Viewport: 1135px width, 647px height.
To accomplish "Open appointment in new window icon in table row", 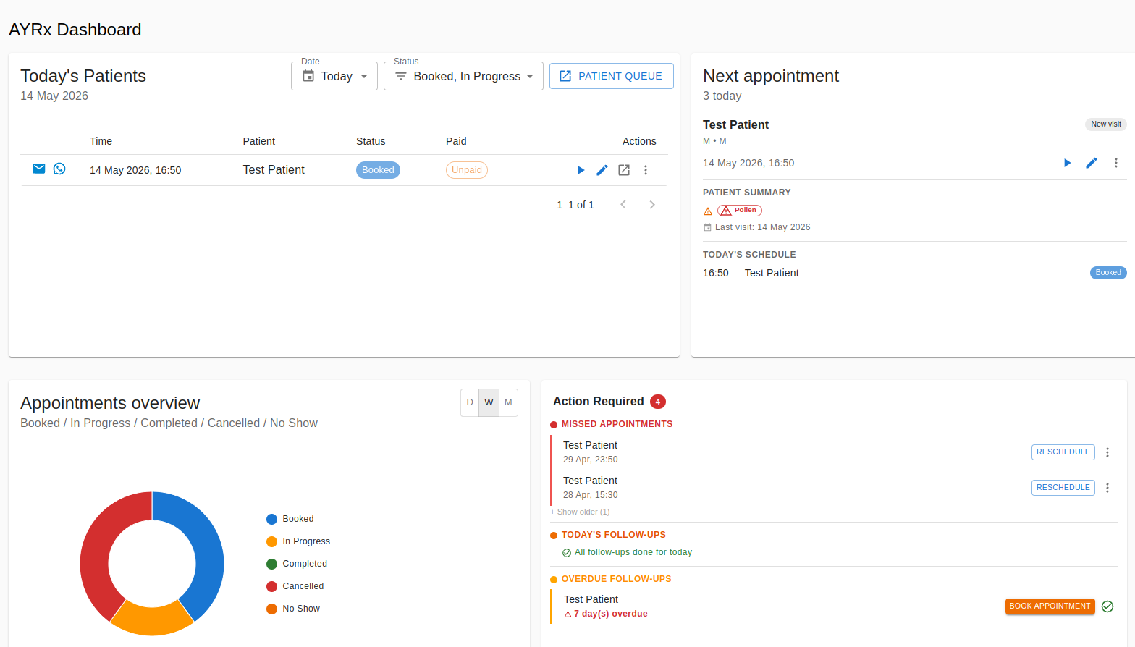I will pyautogui.click(x=624, y=170).
